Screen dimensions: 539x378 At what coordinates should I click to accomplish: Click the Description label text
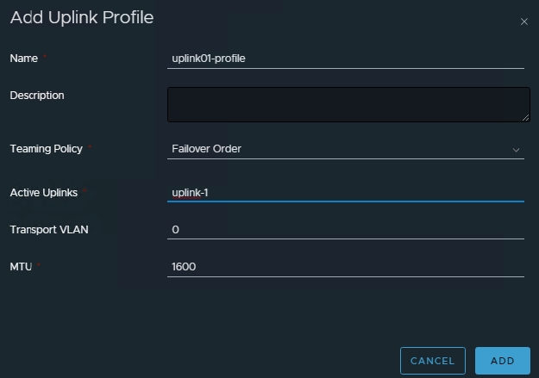37,95
